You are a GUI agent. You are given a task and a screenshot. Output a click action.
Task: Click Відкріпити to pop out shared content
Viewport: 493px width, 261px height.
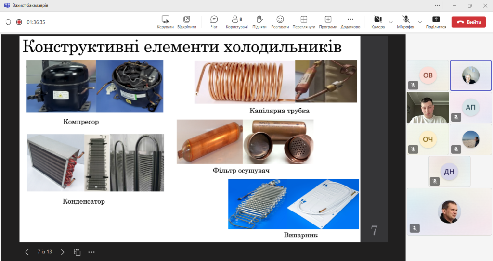[186, 22]
